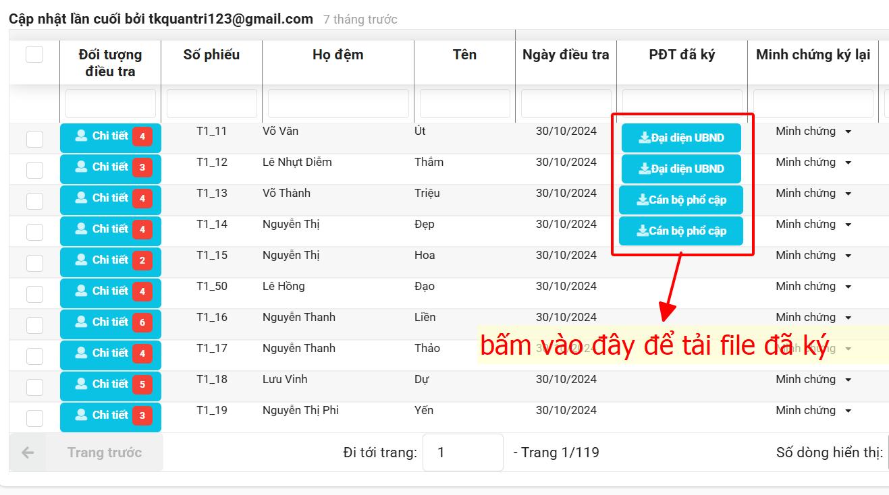The height and width of the screenshot is (495, 889).
Task: Open Chi tiết for Nguyễn Thanh Liền
Action: (x=102, y=322)
